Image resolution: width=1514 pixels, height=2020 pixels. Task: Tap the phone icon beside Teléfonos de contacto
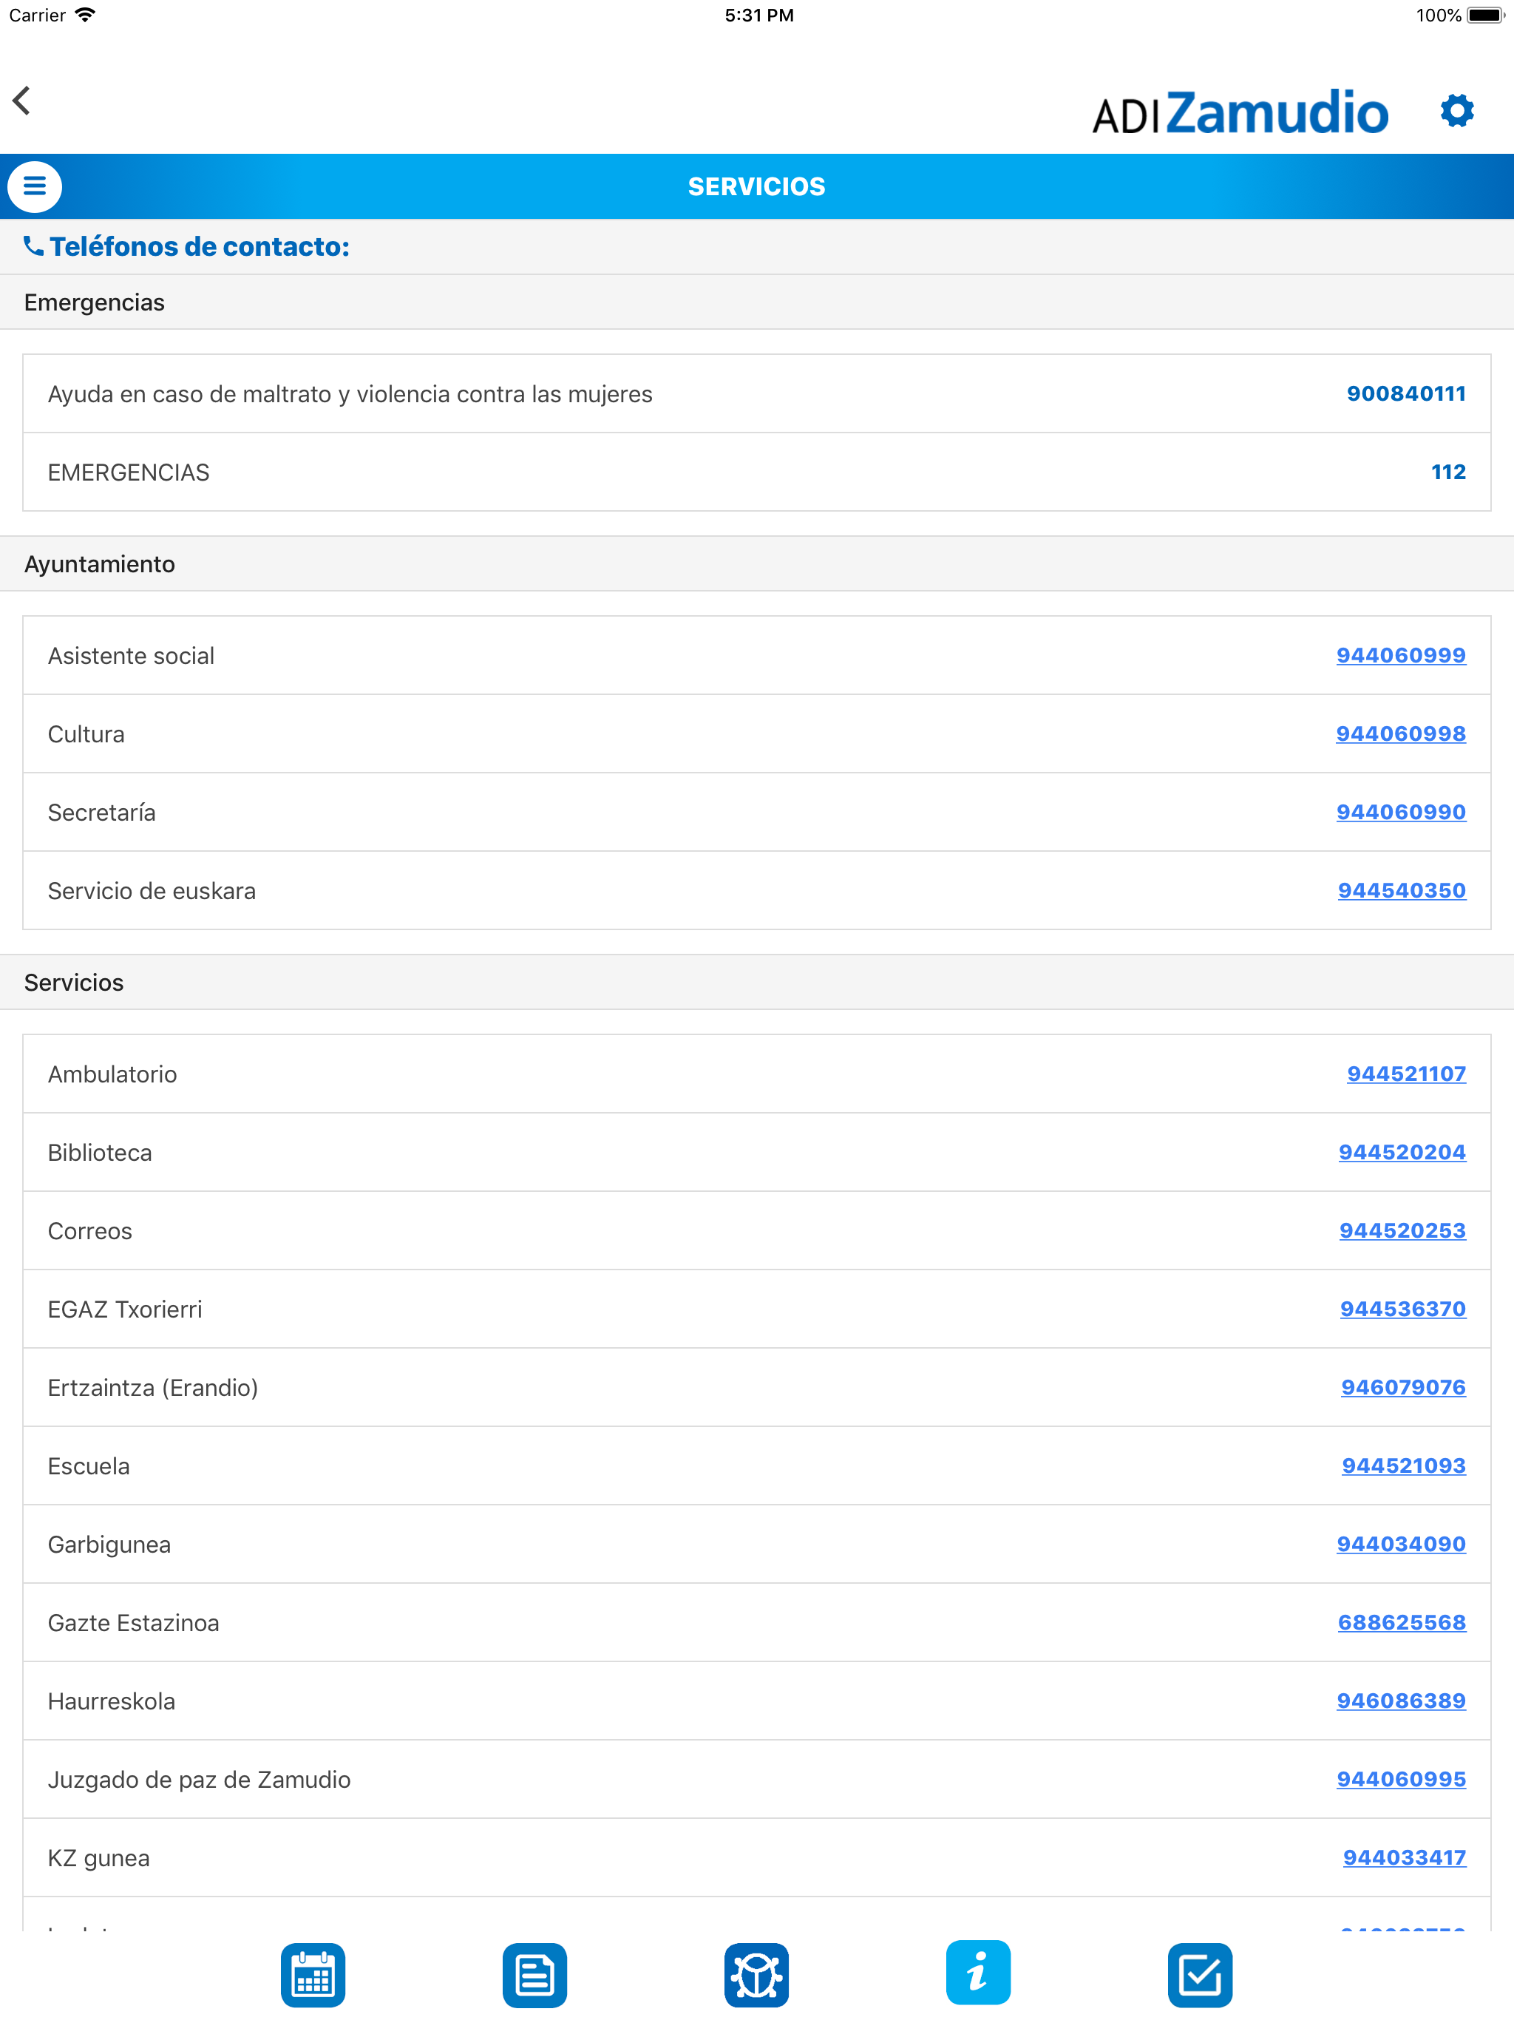(x=34, y=245)
